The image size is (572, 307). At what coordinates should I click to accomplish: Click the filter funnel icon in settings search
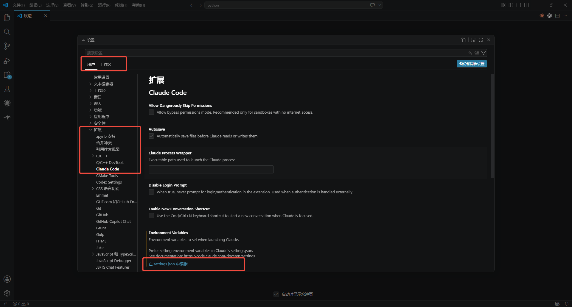pyautogui.click(x=484, y=53)
